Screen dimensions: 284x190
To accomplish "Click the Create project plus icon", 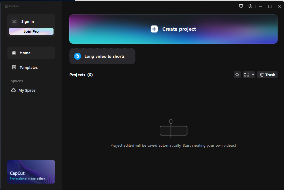I will [154, 29].
